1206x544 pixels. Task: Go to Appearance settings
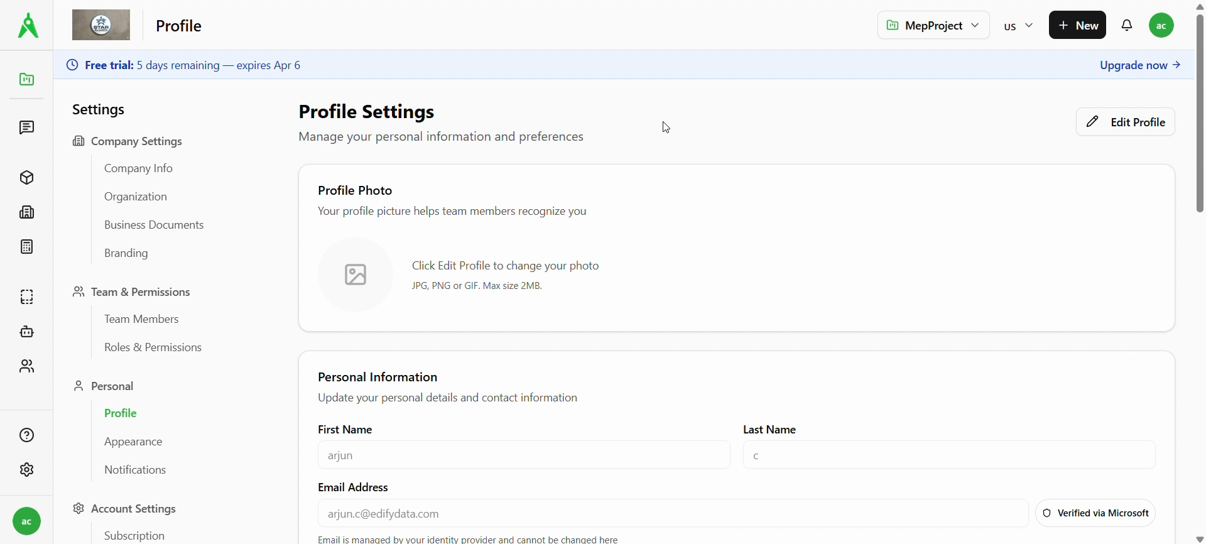(133, 442)
